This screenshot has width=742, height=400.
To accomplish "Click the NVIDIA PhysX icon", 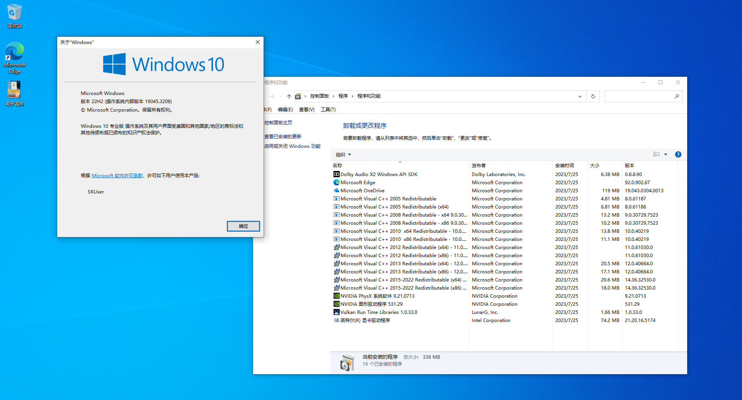I will pos(337,296).
